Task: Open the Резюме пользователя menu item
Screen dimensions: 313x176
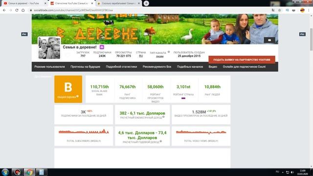Action: (x=50, y=66)
